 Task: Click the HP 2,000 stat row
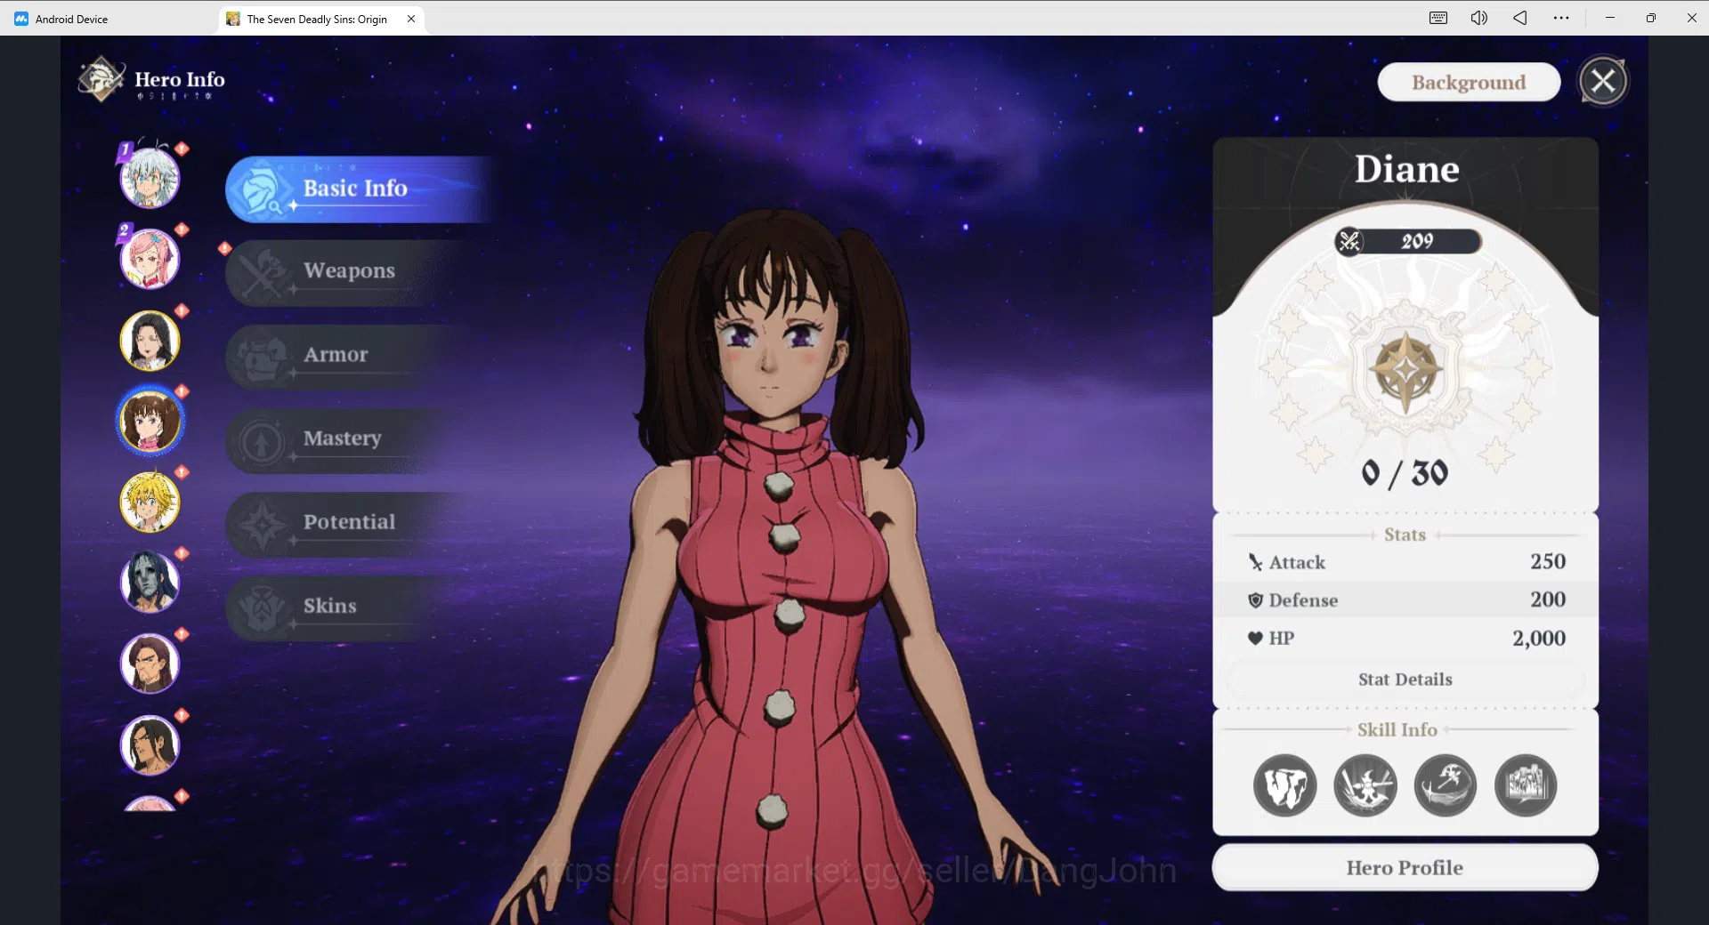click(x=1405, y=639)
